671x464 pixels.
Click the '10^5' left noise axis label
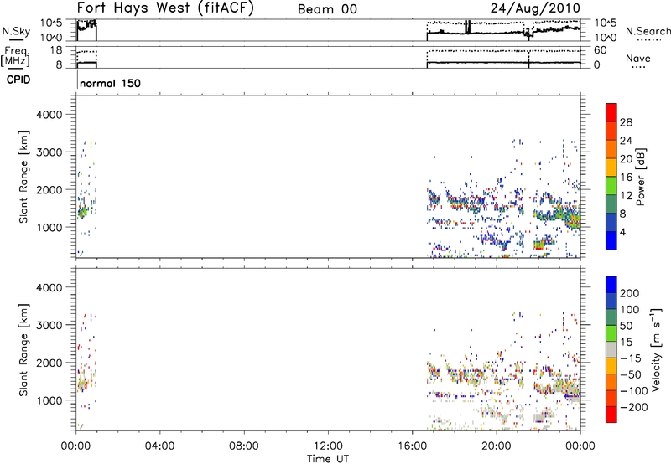coord(51,23)
